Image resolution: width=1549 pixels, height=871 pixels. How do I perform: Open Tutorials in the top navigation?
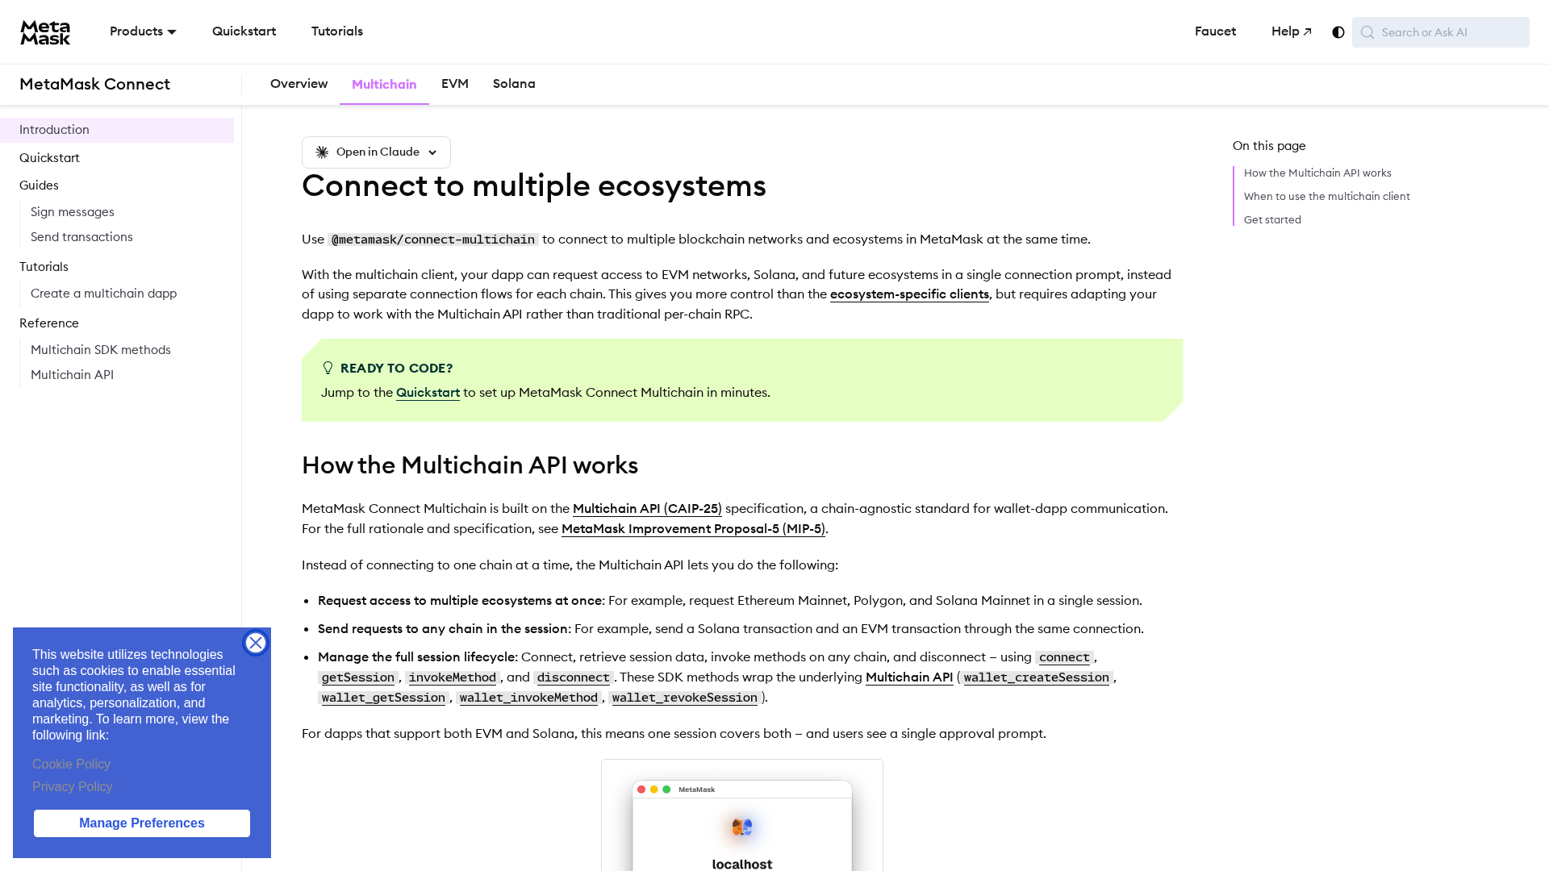click(x=337, y=31)
